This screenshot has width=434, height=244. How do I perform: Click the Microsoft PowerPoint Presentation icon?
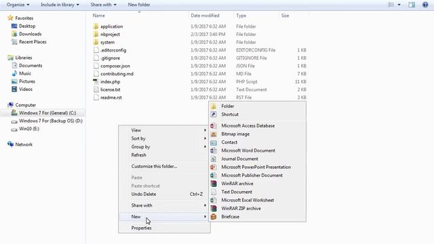[214, 167]
